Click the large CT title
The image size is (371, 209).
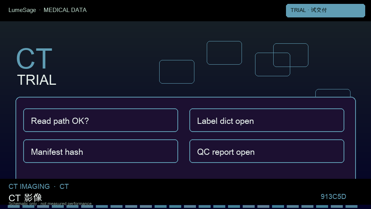click(34, 59)
